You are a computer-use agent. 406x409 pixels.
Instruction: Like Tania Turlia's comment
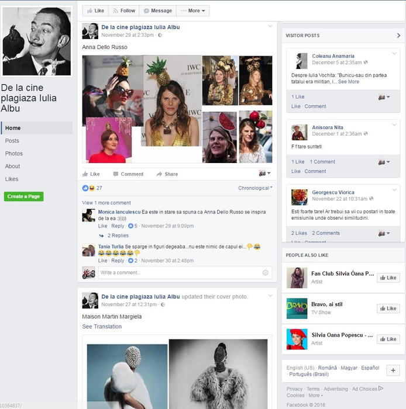[102, 261]
